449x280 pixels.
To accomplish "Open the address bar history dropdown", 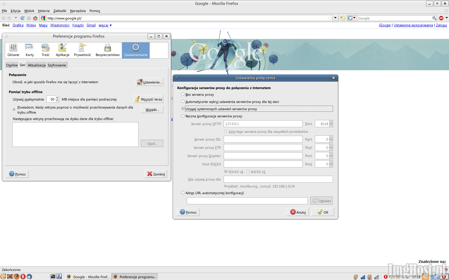I will click(x=335, y=18).
